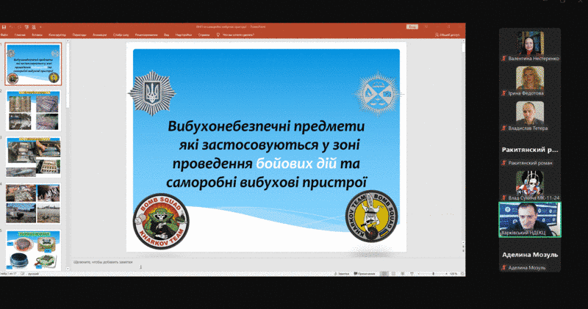Switch to the Надстройки ribbon tab
Viewport: 588px width, 309px height.
pos(184,34)
